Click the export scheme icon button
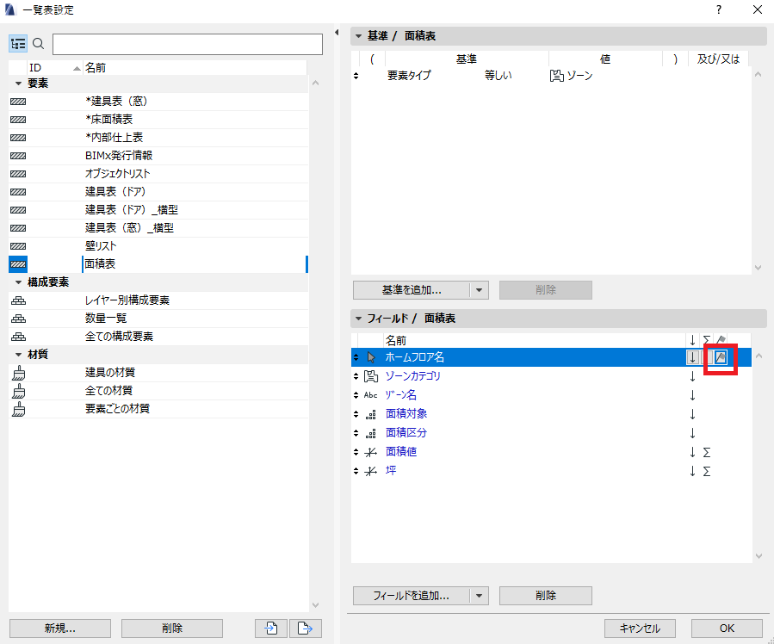 click(x=306, y=629)
